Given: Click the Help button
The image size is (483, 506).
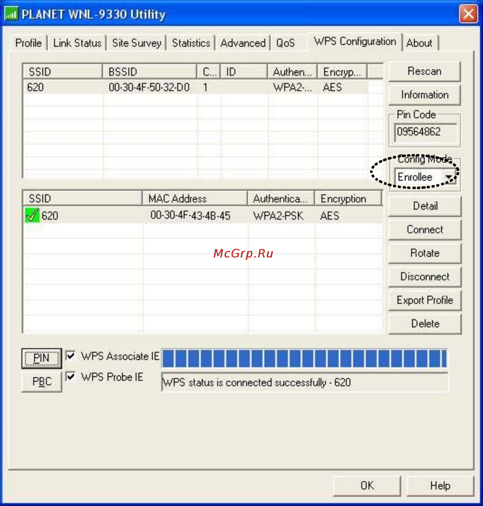Looking at the screenshot, I should coord(440,485).
